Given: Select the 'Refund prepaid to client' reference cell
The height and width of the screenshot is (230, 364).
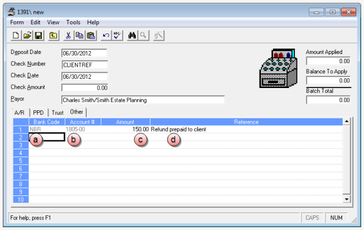Looking at the screenshot, I should click(246, 129).
